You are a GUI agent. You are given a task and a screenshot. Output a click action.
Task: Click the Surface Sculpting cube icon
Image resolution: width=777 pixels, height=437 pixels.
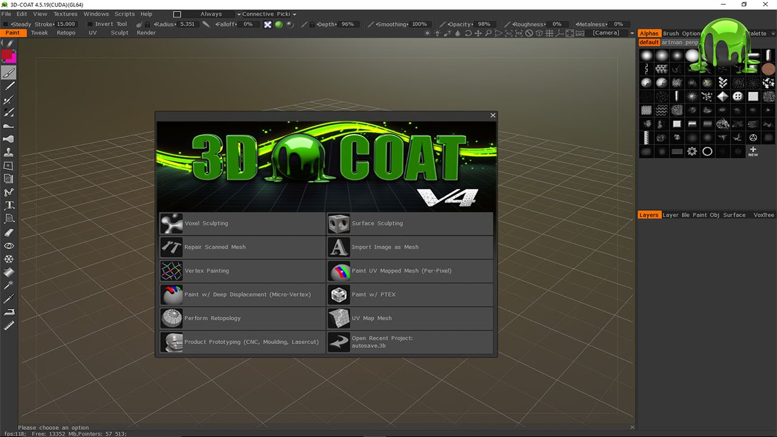(x=339, y=223)
